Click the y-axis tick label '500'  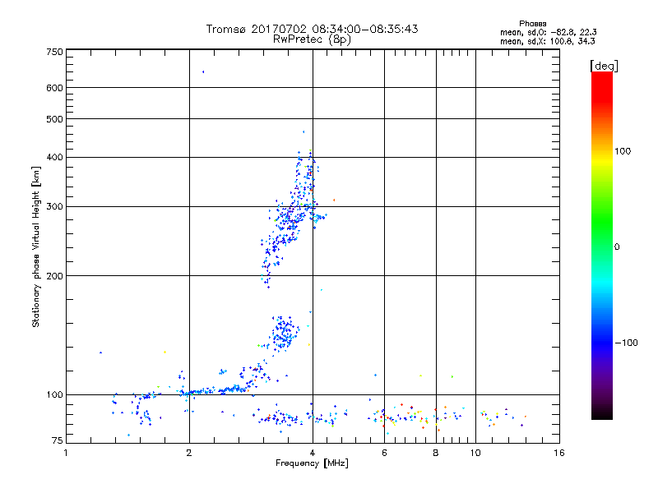coord(54,119)
